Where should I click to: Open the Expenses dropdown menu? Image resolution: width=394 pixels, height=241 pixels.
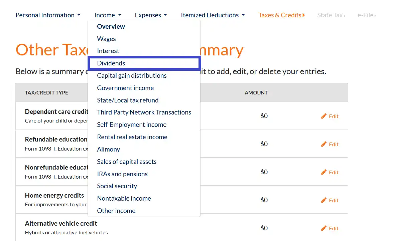tap(151, 15)
